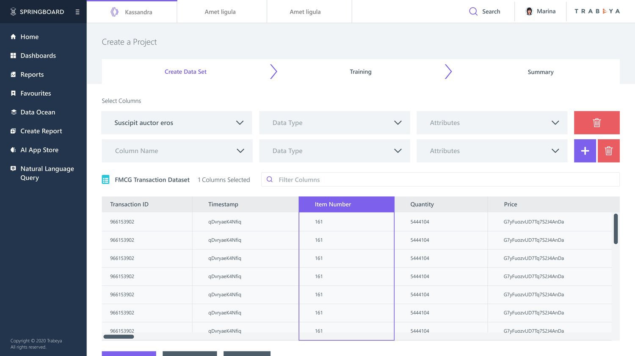Delete the first column row with red trash button

pos(597,123)
